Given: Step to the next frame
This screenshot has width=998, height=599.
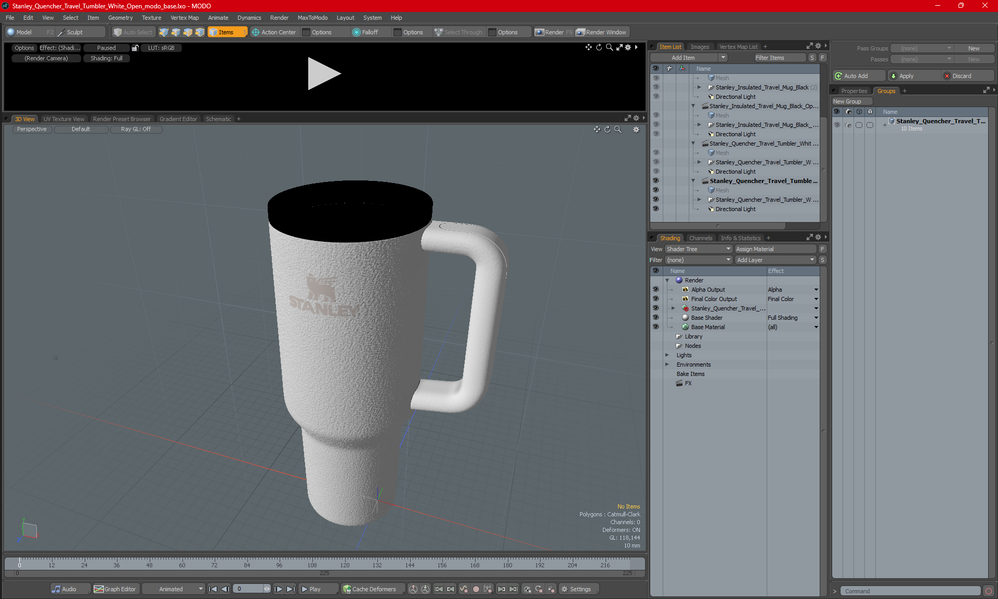Looking at the screenshot, I should 279,589.
